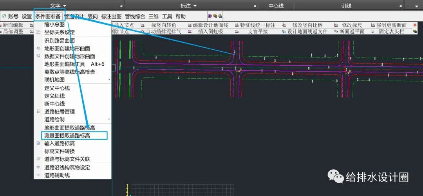Open the 标注出图 menu

click(x=111, y=16)
